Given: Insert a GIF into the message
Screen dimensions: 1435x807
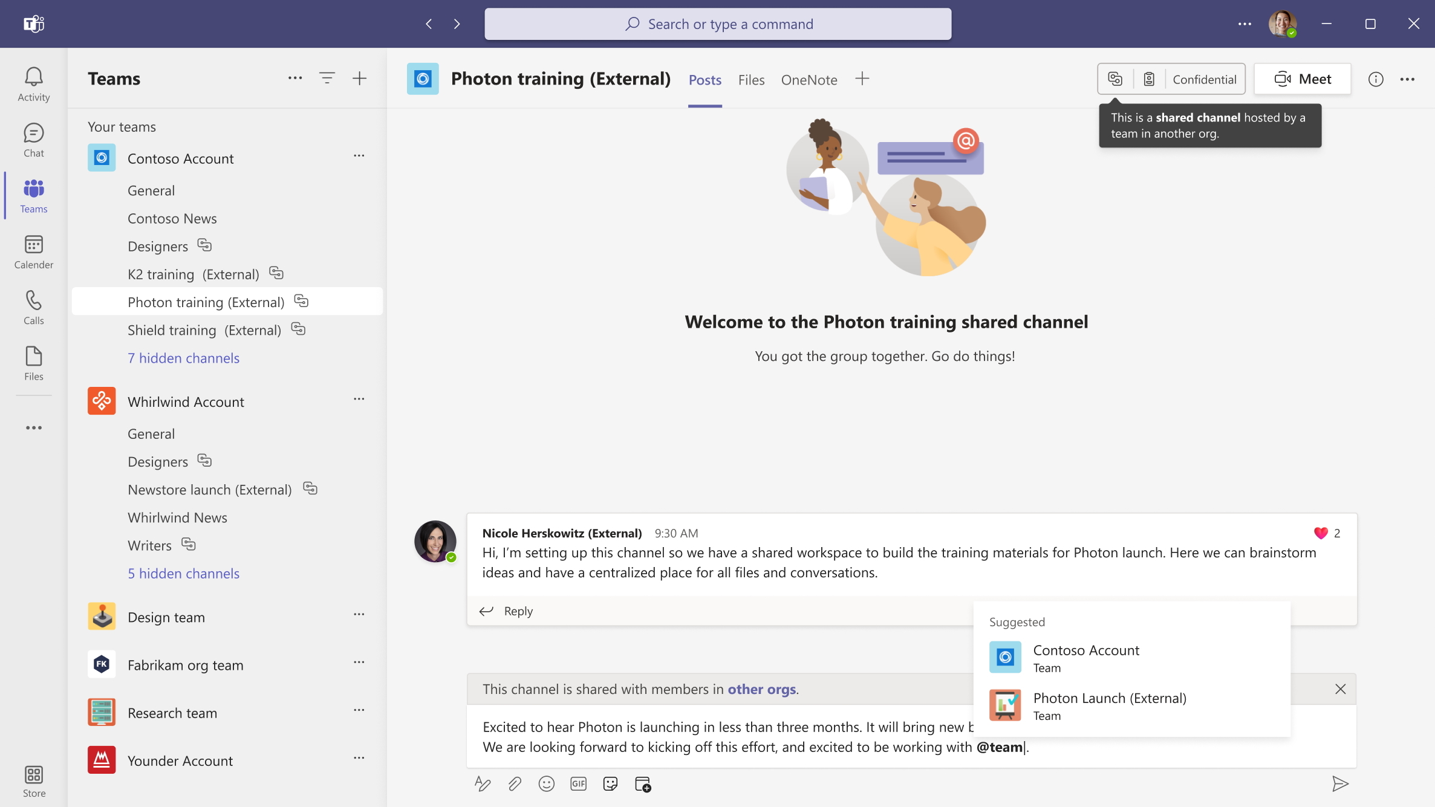Looking at the screenshot, I should pyautogui.click(x=578, y=783).
